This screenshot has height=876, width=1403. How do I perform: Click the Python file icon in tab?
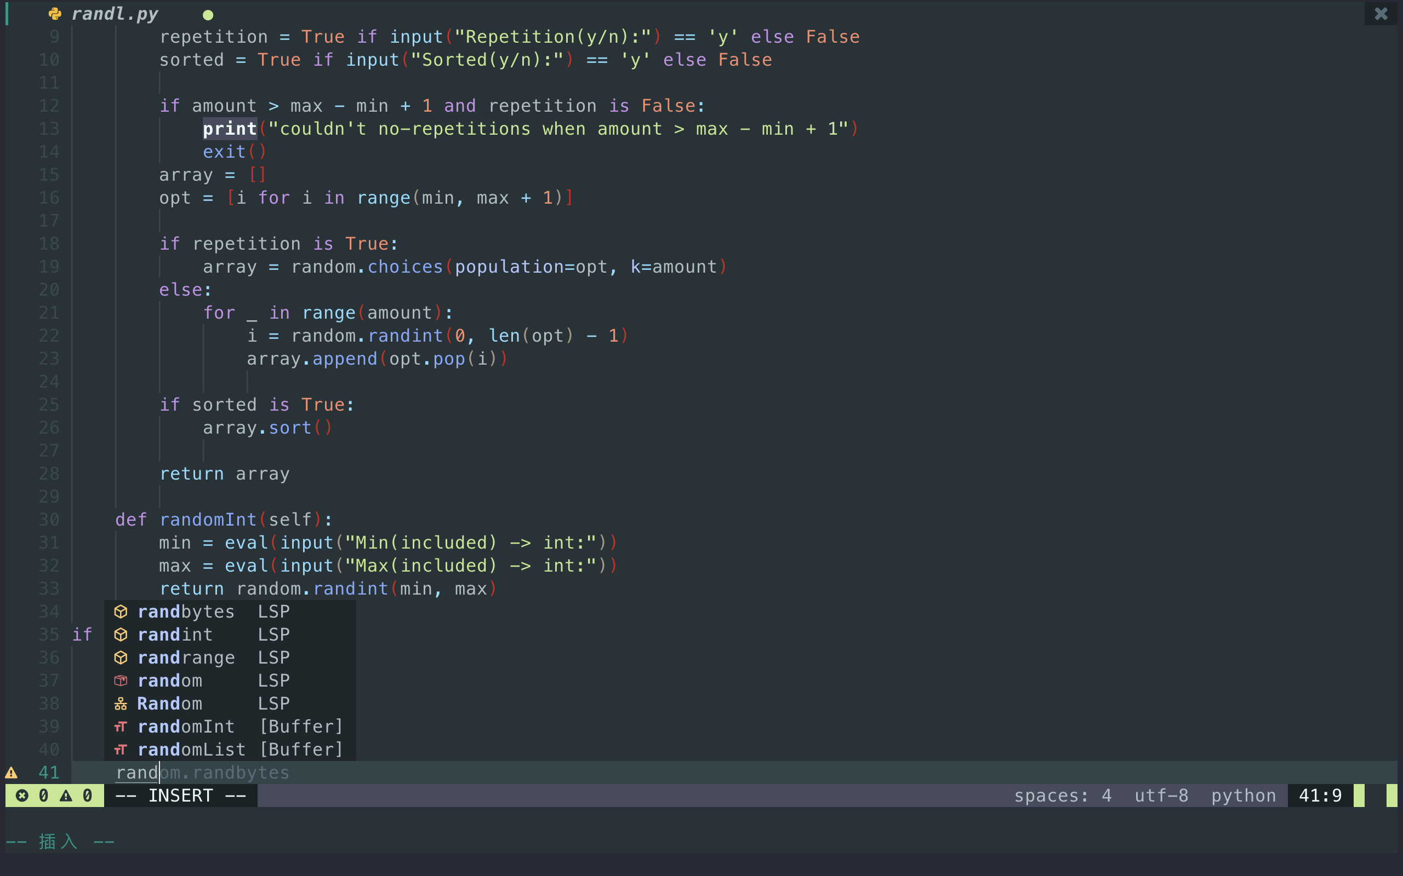click(x=55, y=14)
